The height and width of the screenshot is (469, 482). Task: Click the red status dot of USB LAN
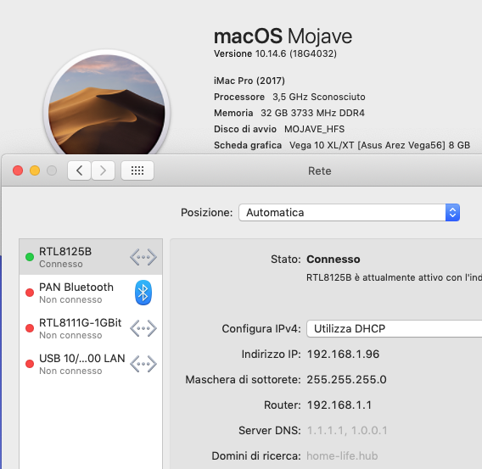point(30,364)
